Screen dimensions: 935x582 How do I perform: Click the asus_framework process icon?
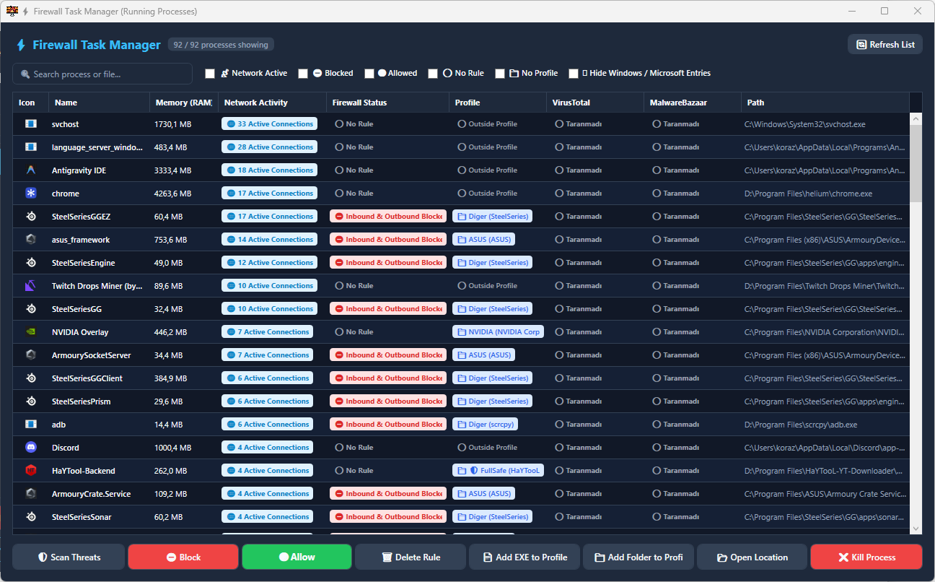(x=31, y=240)
